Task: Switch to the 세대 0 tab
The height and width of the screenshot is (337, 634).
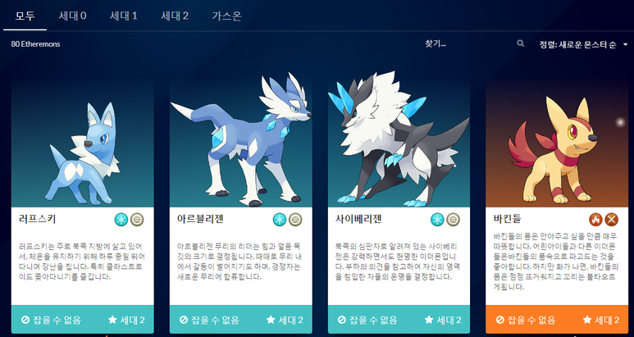Action: tap(72, 16)
